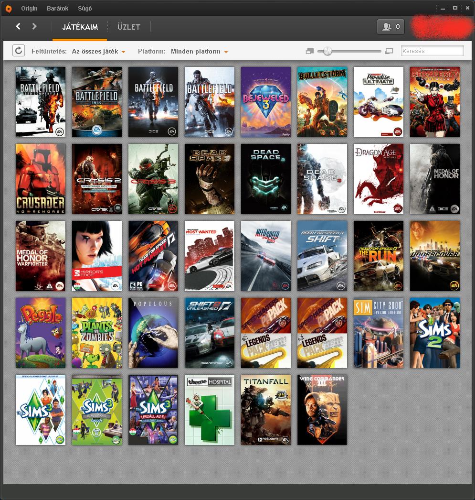Select Medal of Honor Warfighter cover
The image size is (475, 500).
[41, 256]
